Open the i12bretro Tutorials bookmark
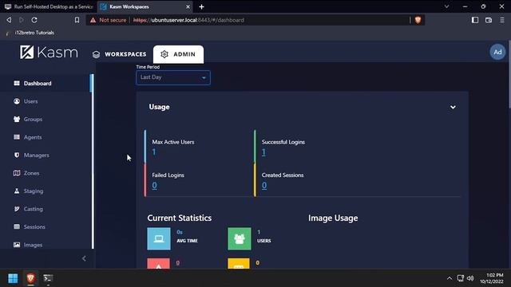The width and height of the screenshot is (511, 287). click(x=30, y=33)
